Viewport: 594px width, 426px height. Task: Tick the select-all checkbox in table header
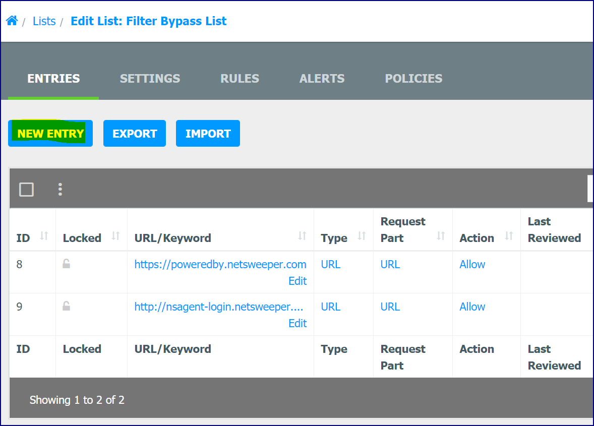pos(27,190)
